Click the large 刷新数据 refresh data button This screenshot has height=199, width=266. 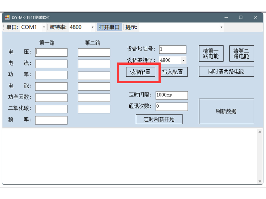tap(226, 111)
